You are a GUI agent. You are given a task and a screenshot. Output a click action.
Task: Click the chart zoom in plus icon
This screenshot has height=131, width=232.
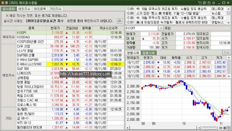point(225,128)
